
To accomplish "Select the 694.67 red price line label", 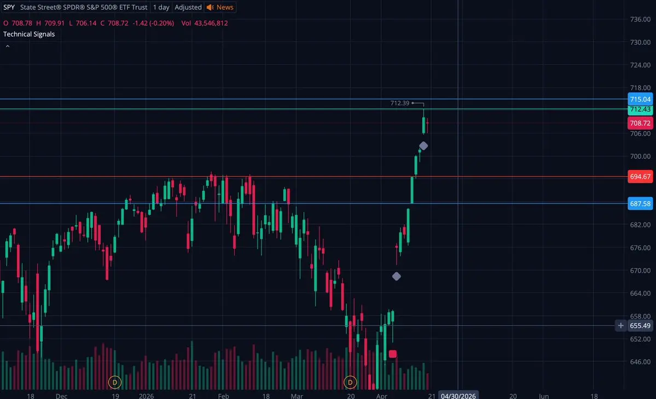I will pos(640,177).
